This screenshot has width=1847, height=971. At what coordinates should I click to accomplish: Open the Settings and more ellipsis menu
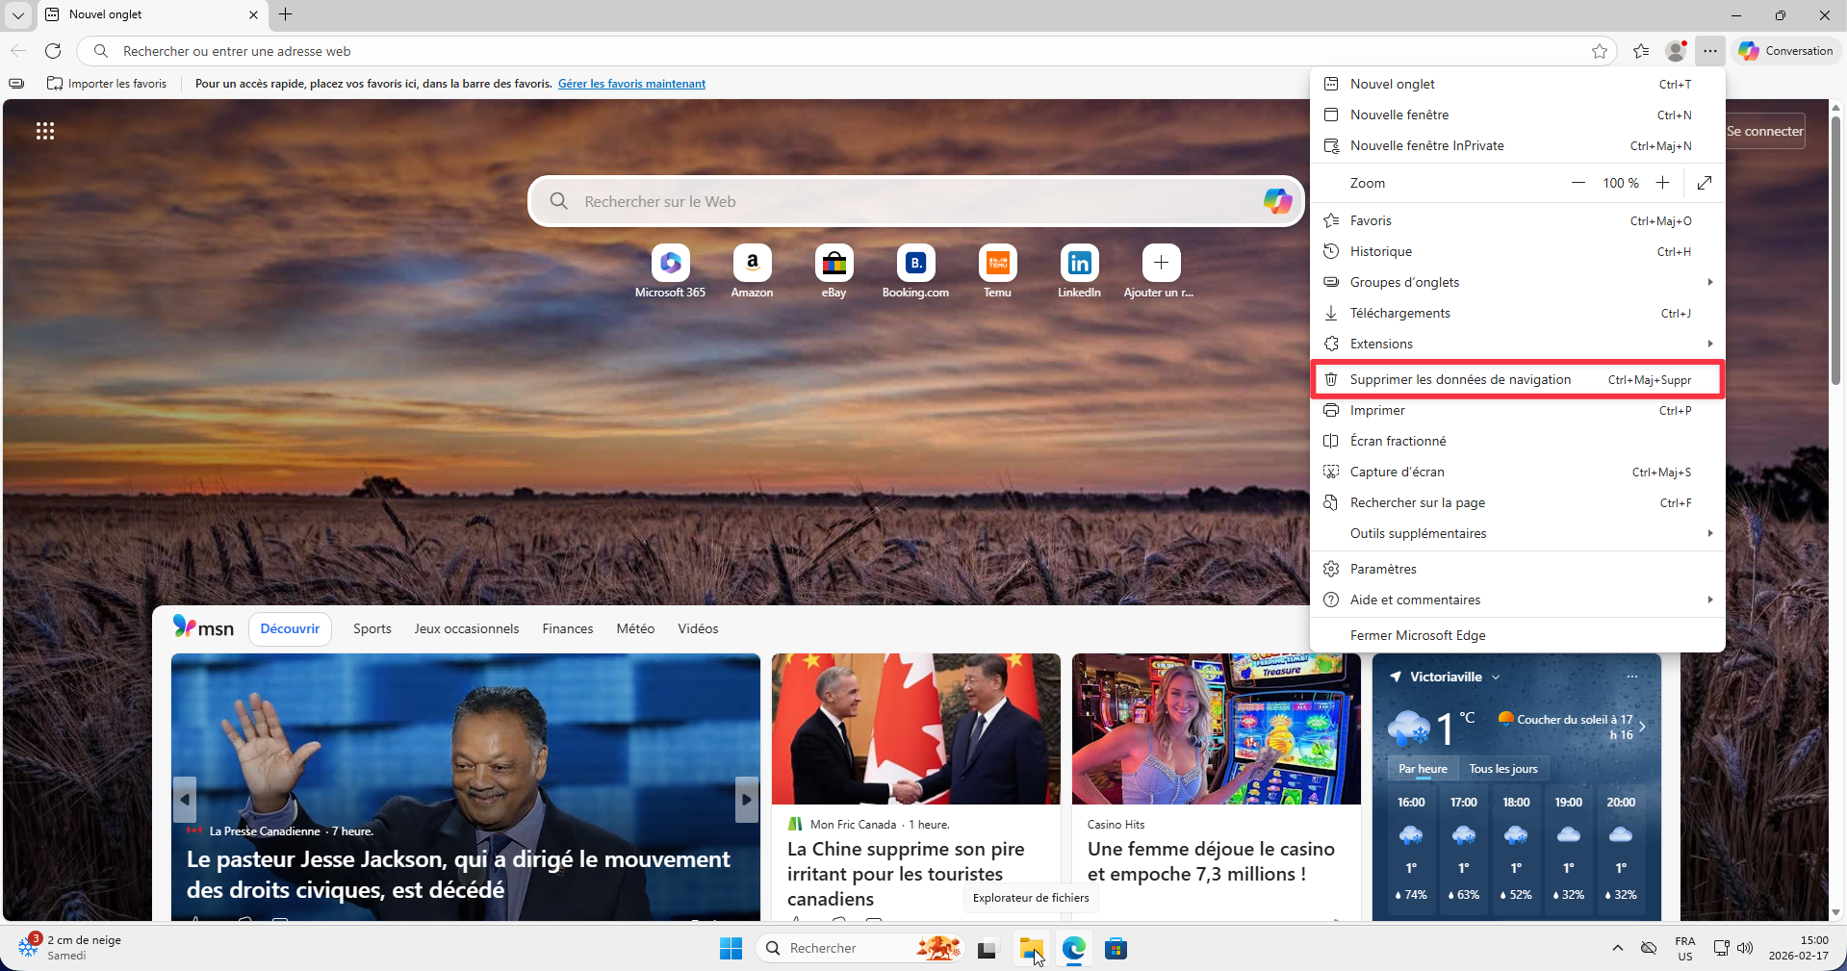coord(1709,51)
